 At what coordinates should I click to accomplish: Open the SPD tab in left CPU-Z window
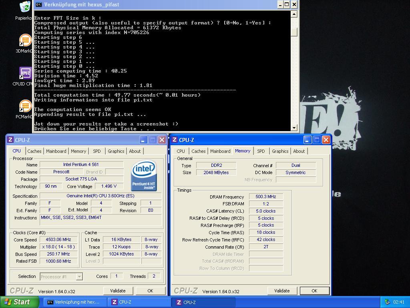pyautogui.click(x=97, y=151)
